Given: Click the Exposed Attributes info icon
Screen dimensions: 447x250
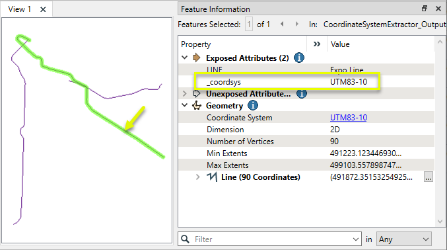Looking at the screenshot, I should pos(298,58).
